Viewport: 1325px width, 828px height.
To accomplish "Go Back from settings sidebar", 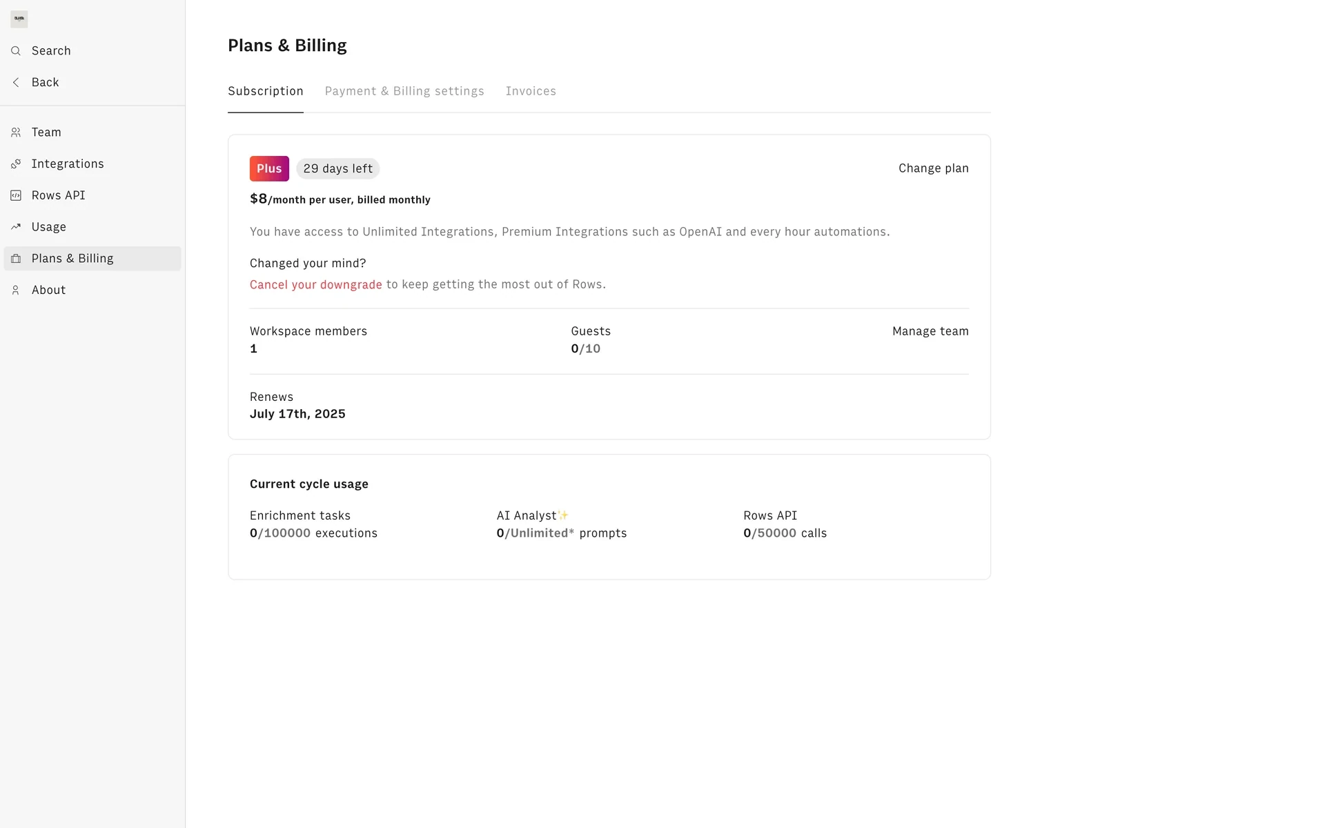I will tap(92, 83).
